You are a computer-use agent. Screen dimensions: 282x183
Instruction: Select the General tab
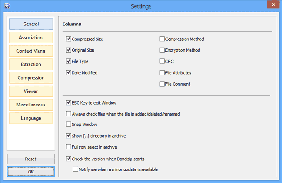click(31, 24)
